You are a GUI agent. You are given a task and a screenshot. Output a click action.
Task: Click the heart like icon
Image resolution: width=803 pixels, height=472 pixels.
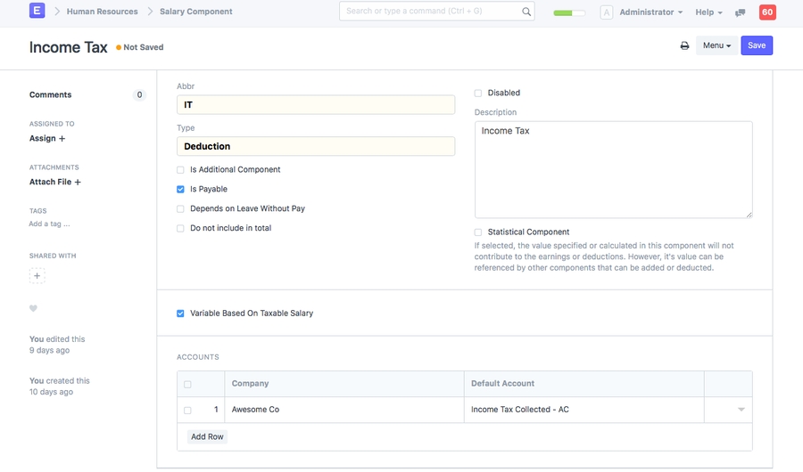(x=34, y=309)
